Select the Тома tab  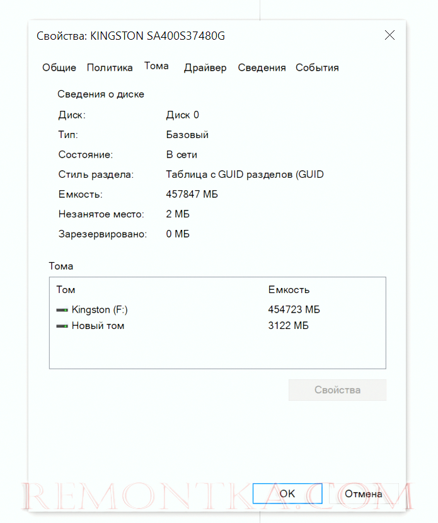tap(156, 66)
